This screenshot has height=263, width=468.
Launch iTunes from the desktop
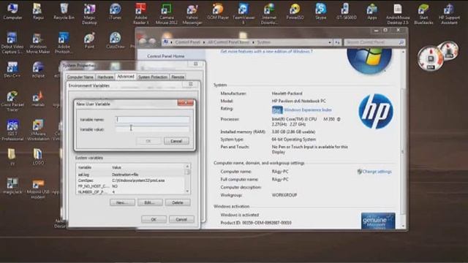click(x=115, y=12)
